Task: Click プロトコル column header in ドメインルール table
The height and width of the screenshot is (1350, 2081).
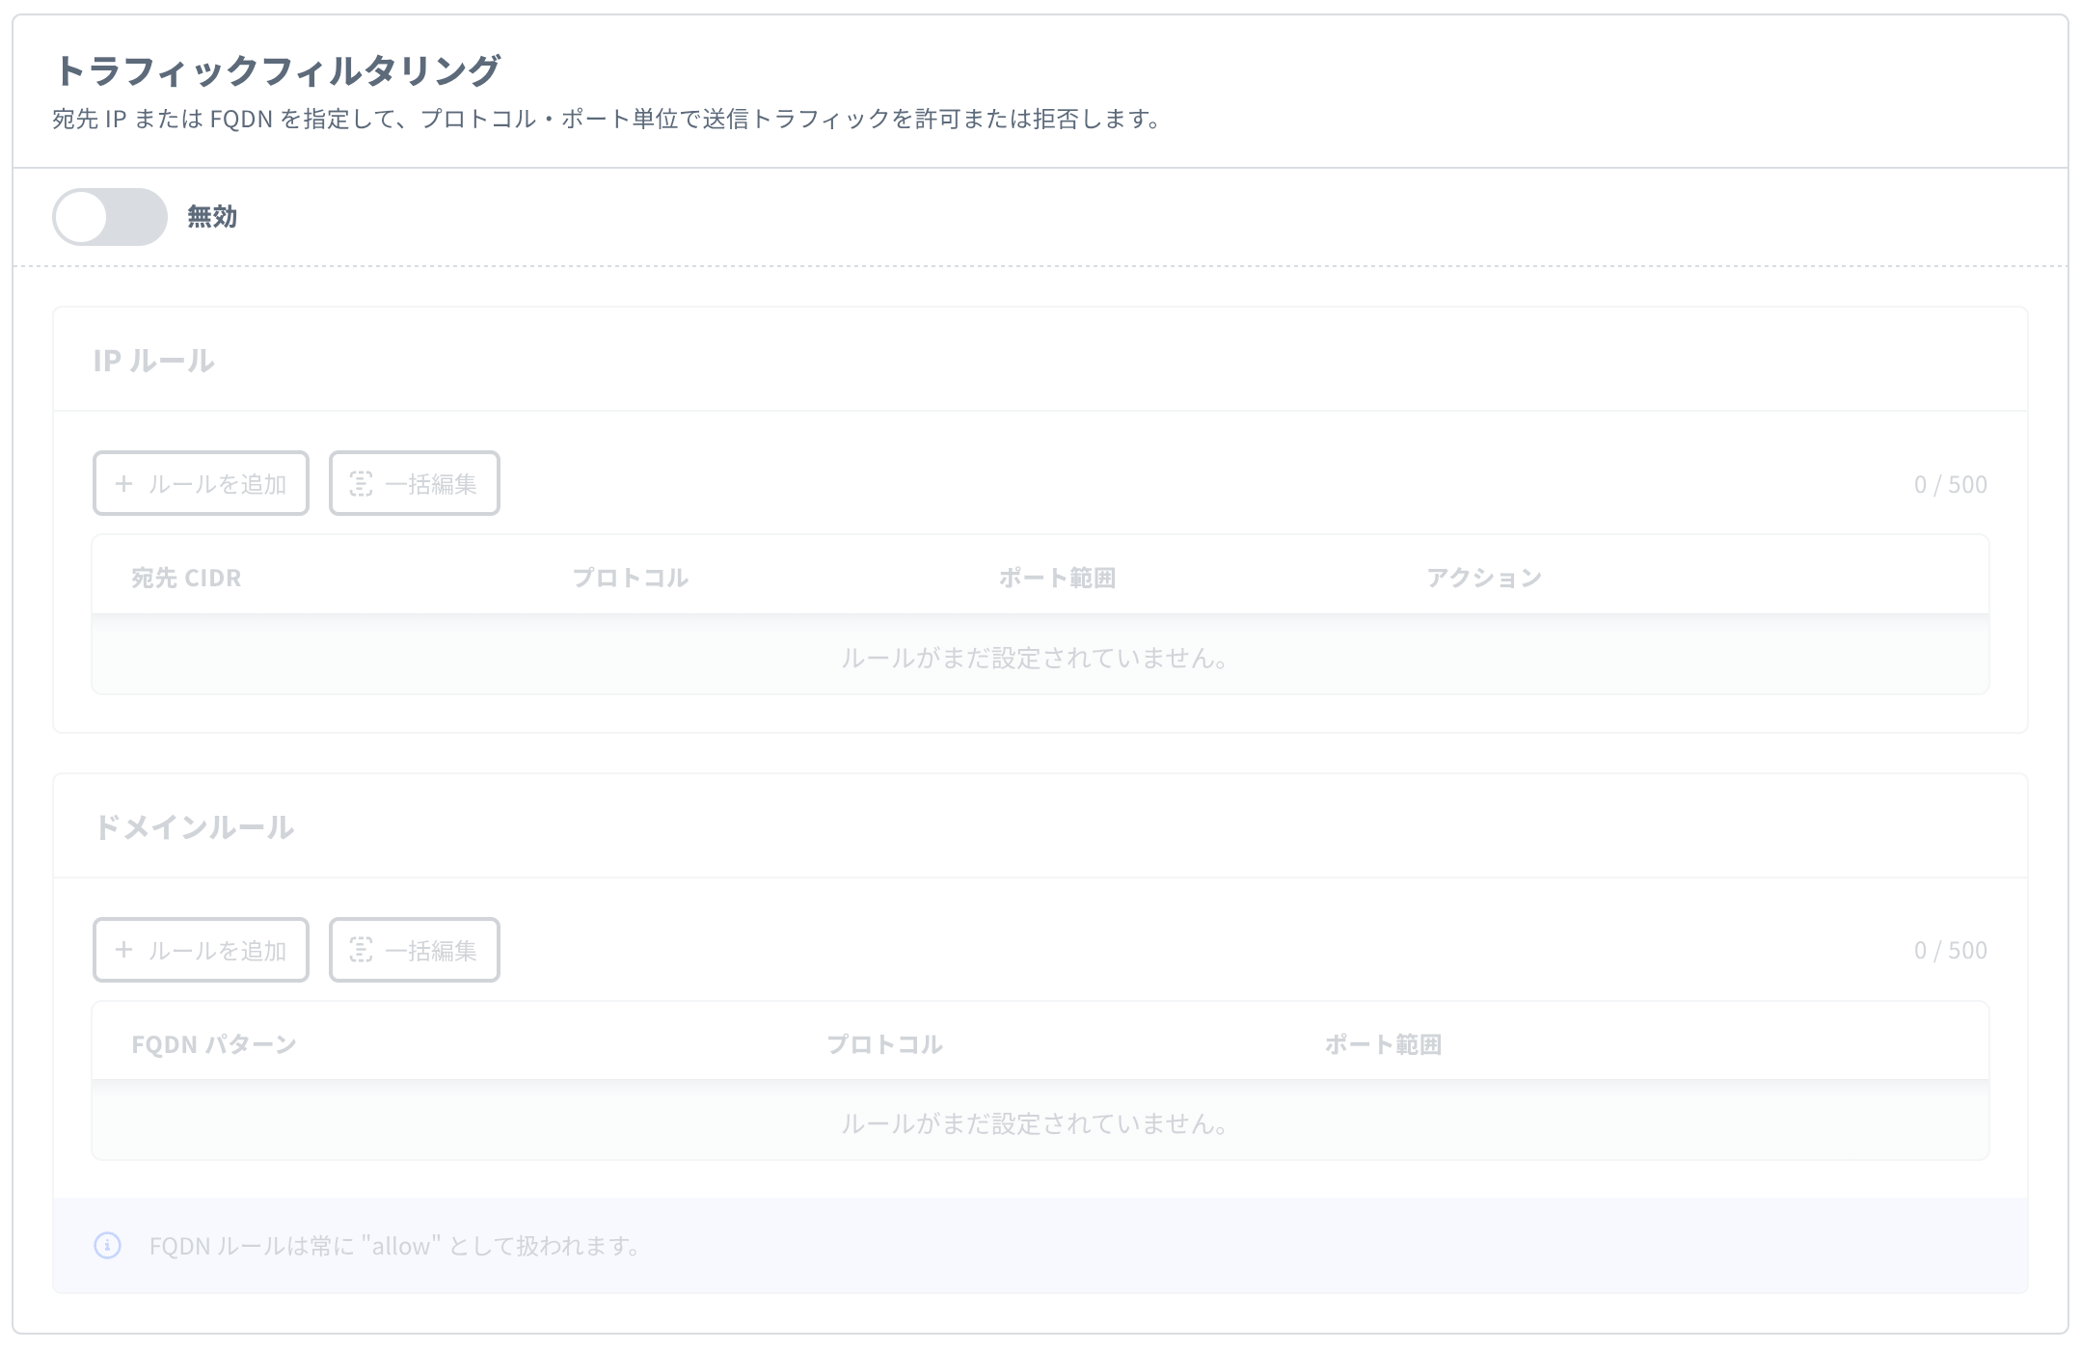Action: pyautogui.click(x=884, y=1044)
